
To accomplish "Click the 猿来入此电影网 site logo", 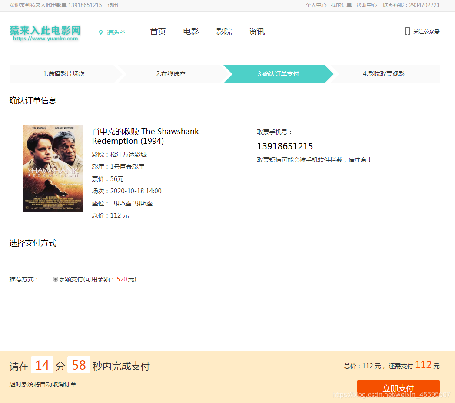I will click(x=45, y=33).
